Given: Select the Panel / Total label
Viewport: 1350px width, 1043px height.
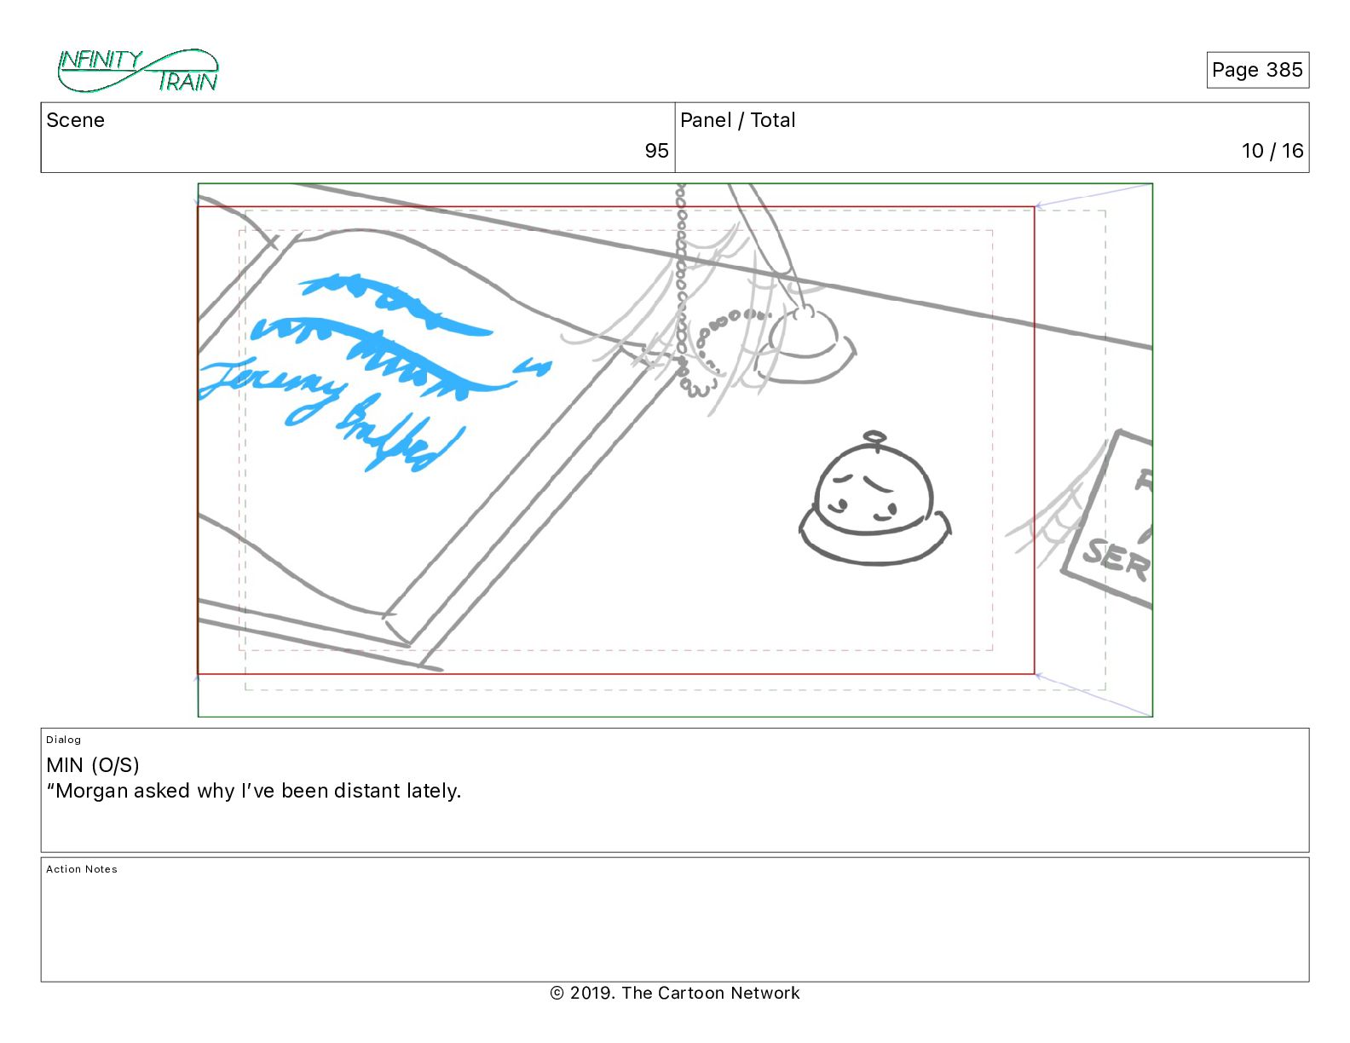Looking at the screenshot, I should click(738, 120).
